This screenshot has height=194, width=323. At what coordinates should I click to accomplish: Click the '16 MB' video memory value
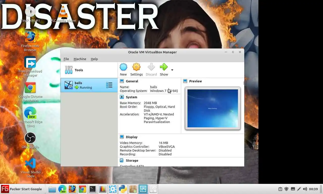coord(163,143)
